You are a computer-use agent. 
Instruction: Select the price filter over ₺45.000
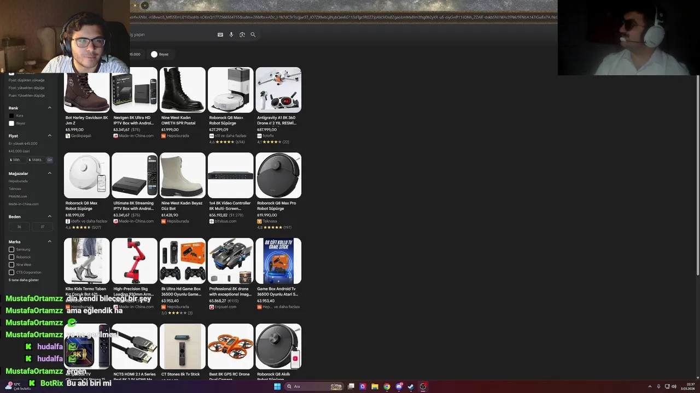pyautogui.click(x=19, y=151)
